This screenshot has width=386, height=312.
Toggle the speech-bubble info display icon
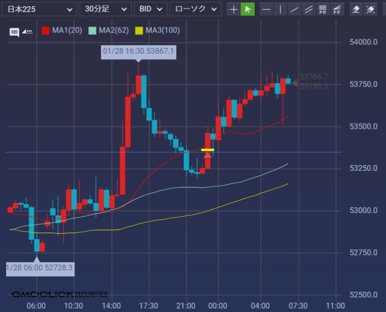(14, 32)
